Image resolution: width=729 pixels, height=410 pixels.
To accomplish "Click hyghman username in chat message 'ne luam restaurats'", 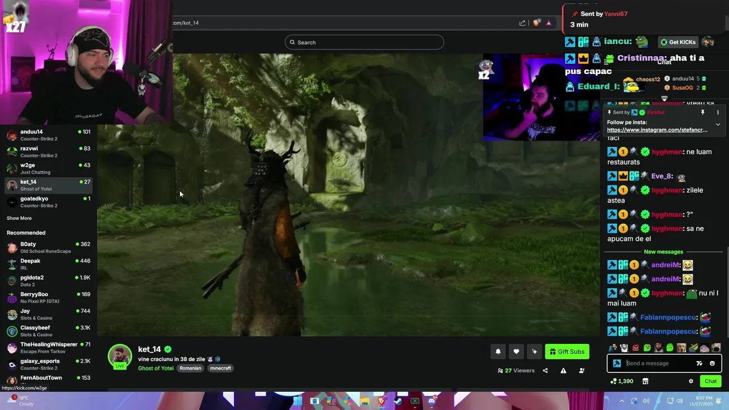I will pos(667,151).
